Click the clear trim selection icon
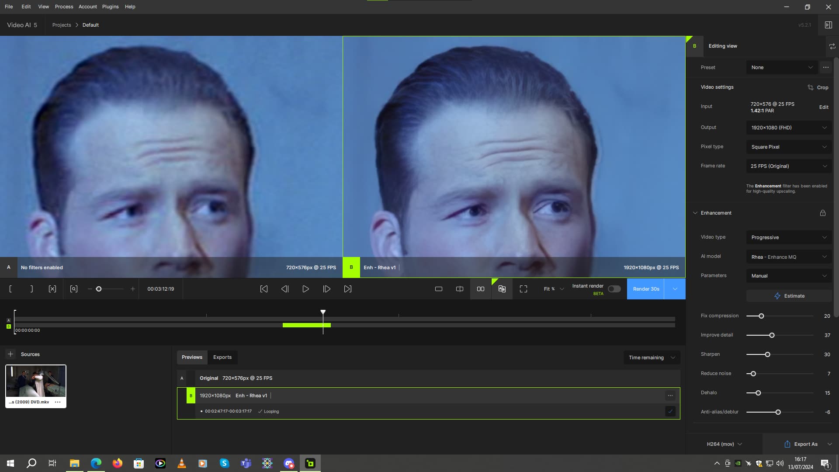This screenshot has height=472, width=839. pos(52,289)
